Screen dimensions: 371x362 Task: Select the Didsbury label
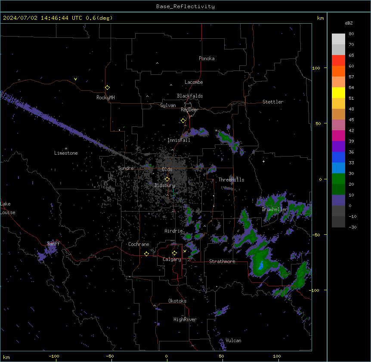pyautogui.click(x=165, y=185)
